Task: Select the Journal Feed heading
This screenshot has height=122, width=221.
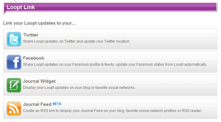Action: click(x=37, y=104)
